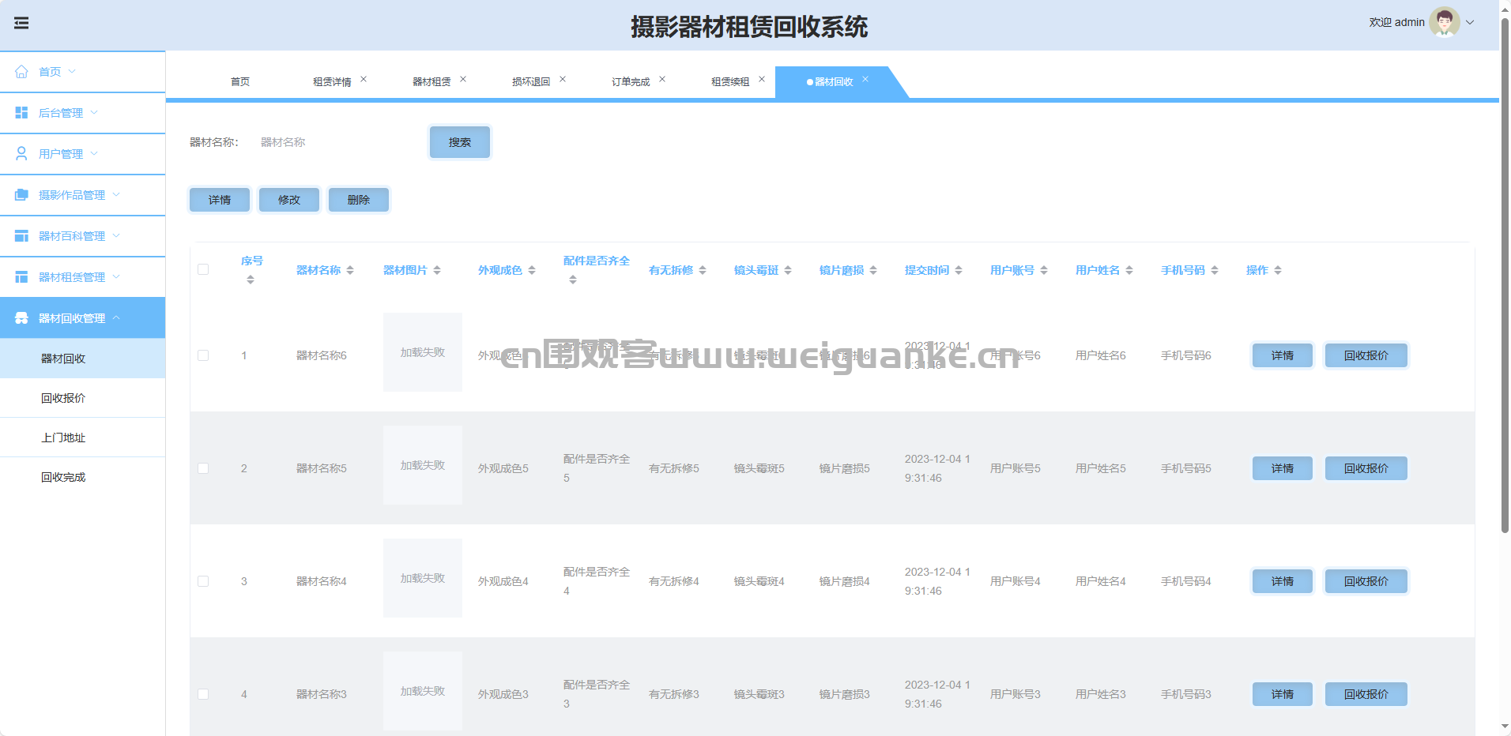Click 回收报价 button for 器材名称5

click(x=1366, y=468)
